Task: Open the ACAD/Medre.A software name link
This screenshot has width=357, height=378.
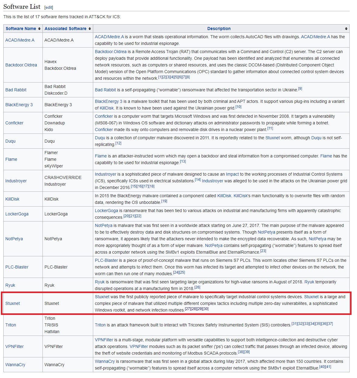Action: point(20,40)
